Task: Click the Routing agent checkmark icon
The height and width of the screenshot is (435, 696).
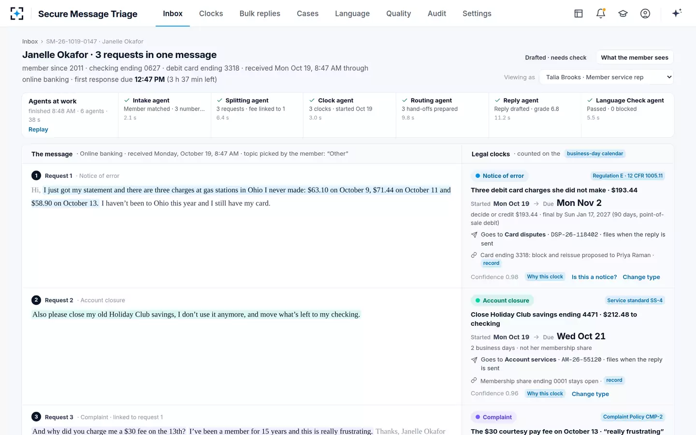Action: click(405, 101)
